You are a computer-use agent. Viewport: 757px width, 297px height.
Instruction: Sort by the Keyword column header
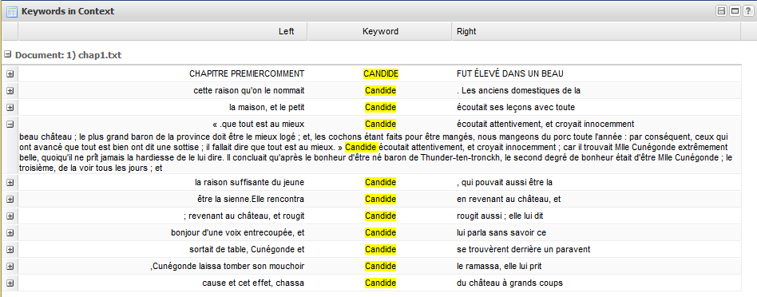380,31
